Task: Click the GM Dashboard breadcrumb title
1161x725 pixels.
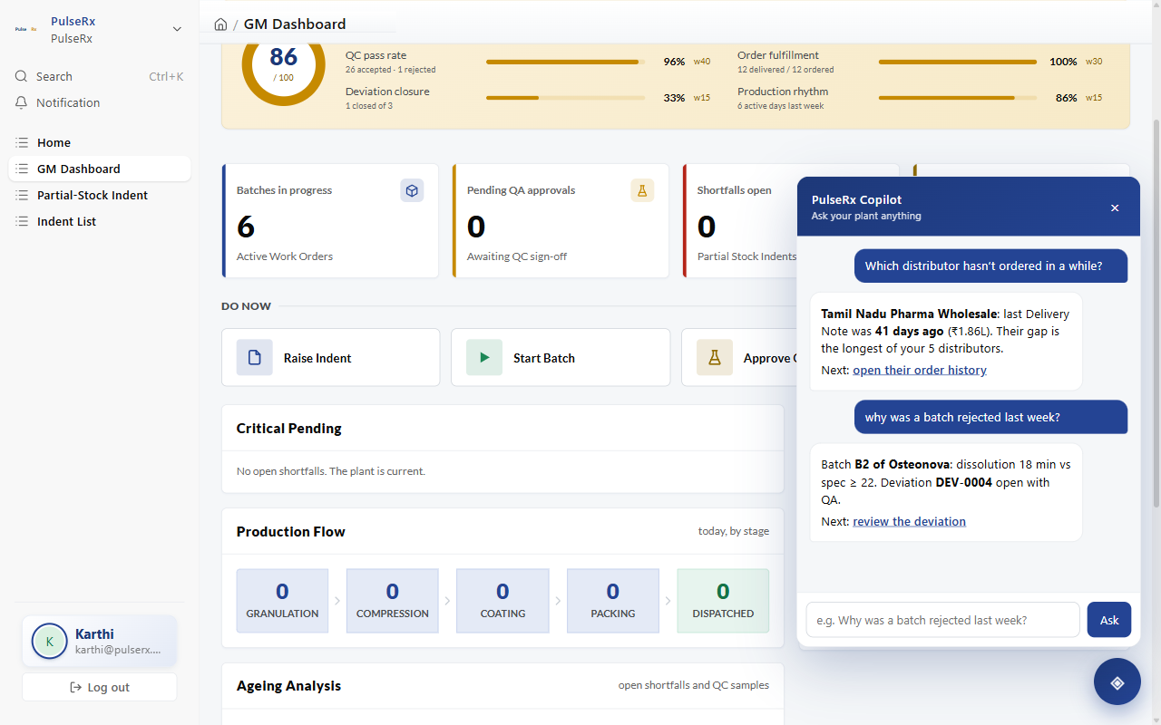Action: point(295,24)
